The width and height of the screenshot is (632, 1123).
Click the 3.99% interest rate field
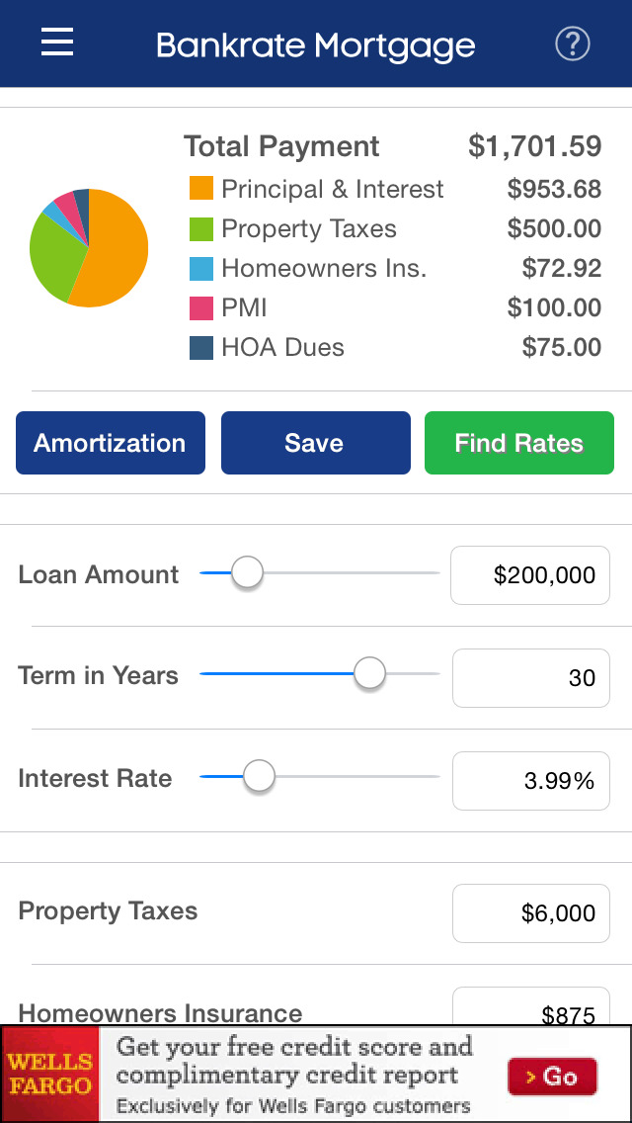click(x=530, y=781)
